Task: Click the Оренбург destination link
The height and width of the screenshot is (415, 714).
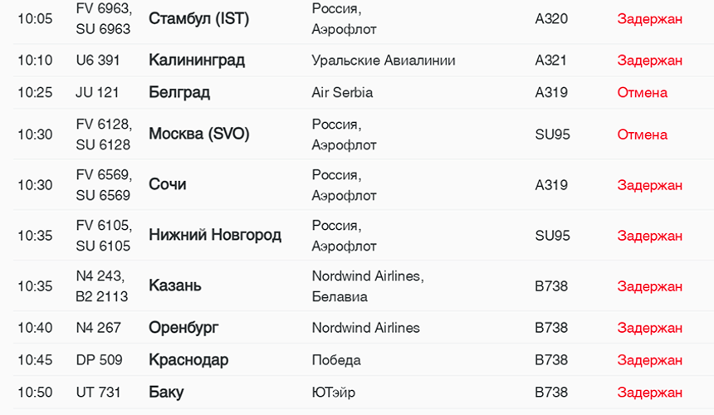Action: pyautogui.click(x=183, y=328)
